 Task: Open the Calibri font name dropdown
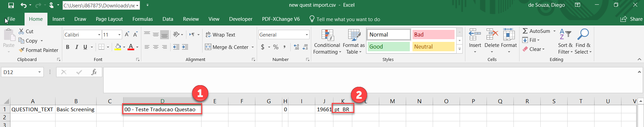pos(99,35)
